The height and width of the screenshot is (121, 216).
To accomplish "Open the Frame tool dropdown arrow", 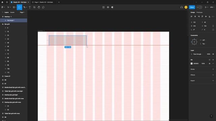I will pyautogui.click(x=16, y=7).
